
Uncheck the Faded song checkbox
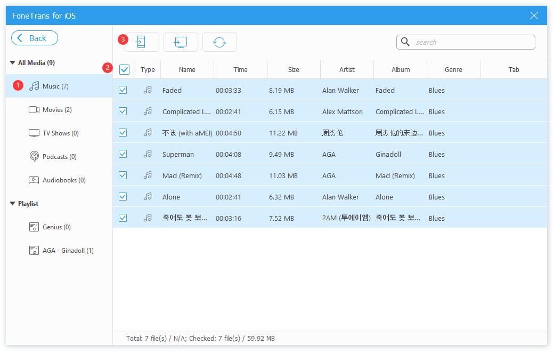pos(123,90)
